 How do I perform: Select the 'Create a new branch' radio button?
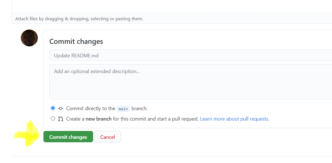[x=53, y=119]
